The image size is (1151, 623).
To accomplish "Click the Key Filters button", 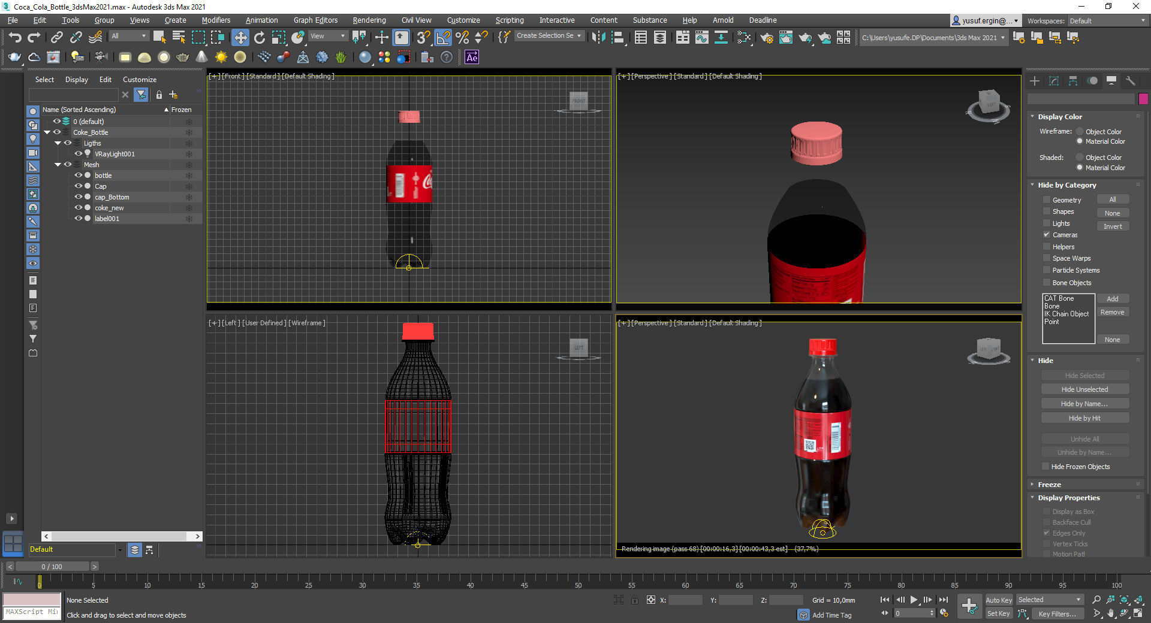I will tap(1057, 613).
